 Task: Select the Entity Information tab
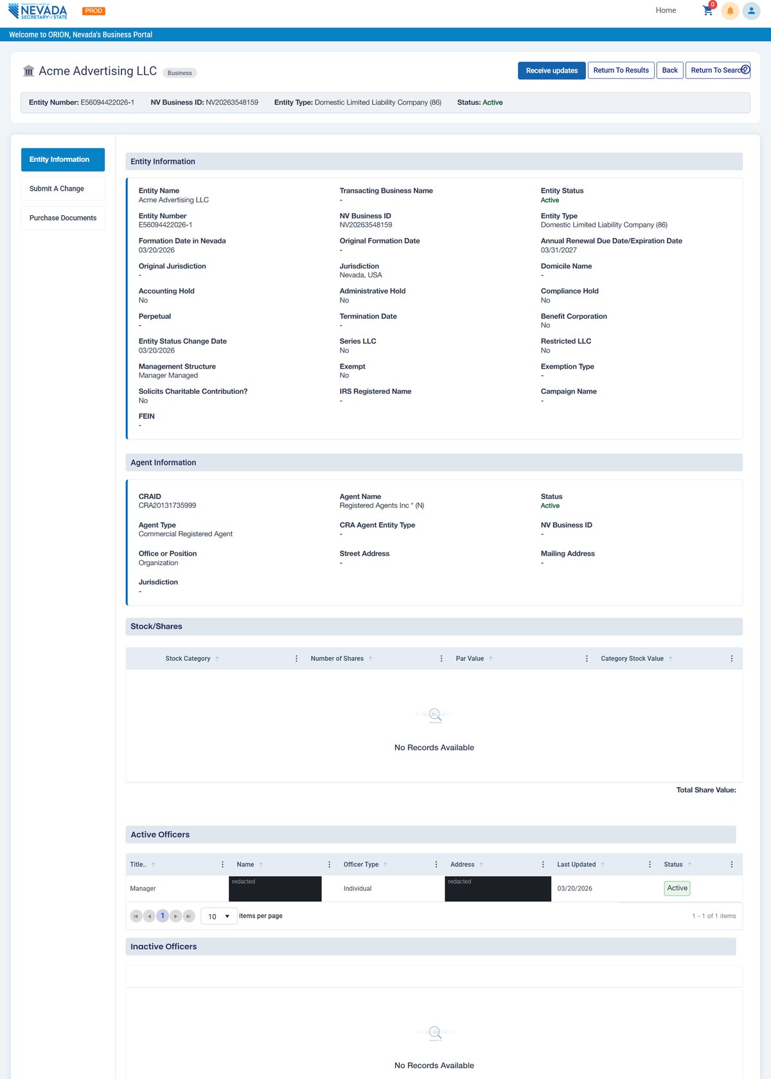point(63,160)
